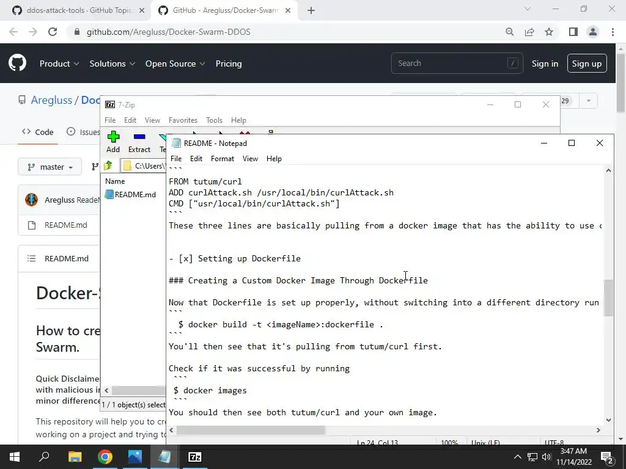
Task: Click Notepad scroll left arrow
Action: point(171,430)
